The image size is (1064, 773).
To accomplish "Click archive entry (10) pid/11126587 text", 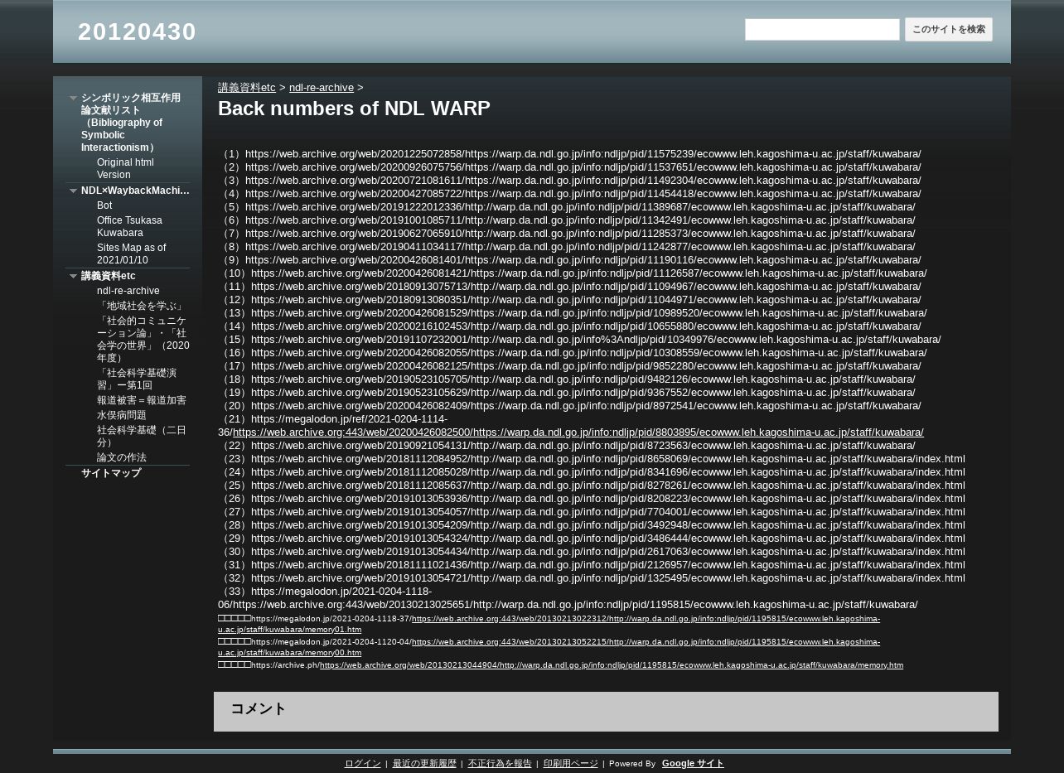I will tap(573, 273).
